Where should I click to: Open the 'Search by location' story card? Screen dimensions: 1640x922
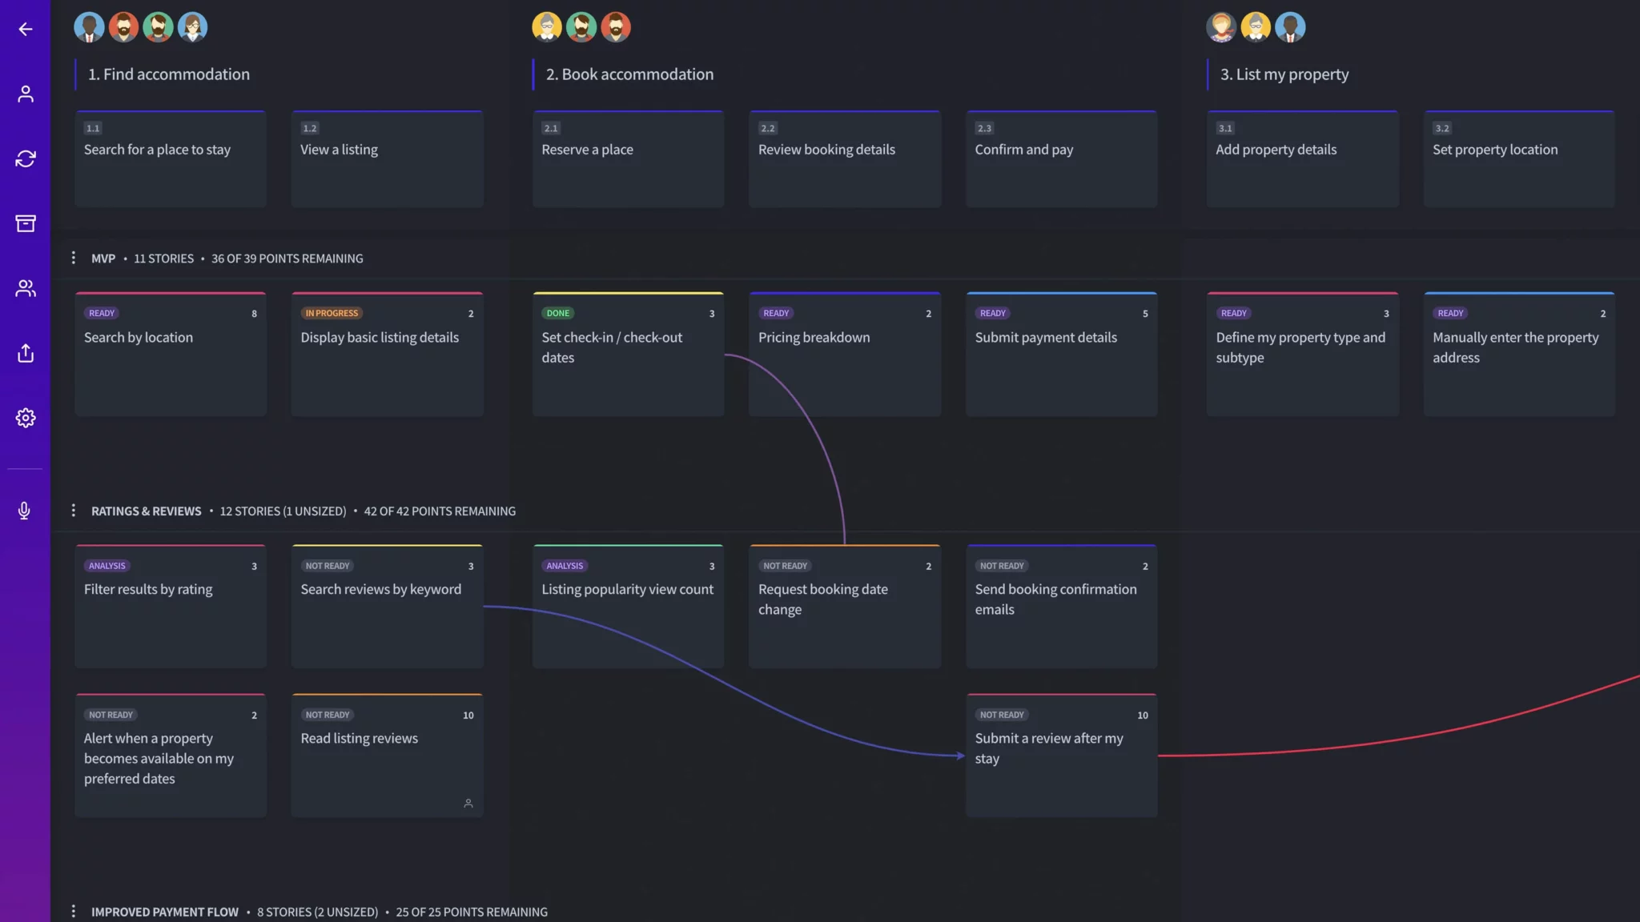coord(171,354)
